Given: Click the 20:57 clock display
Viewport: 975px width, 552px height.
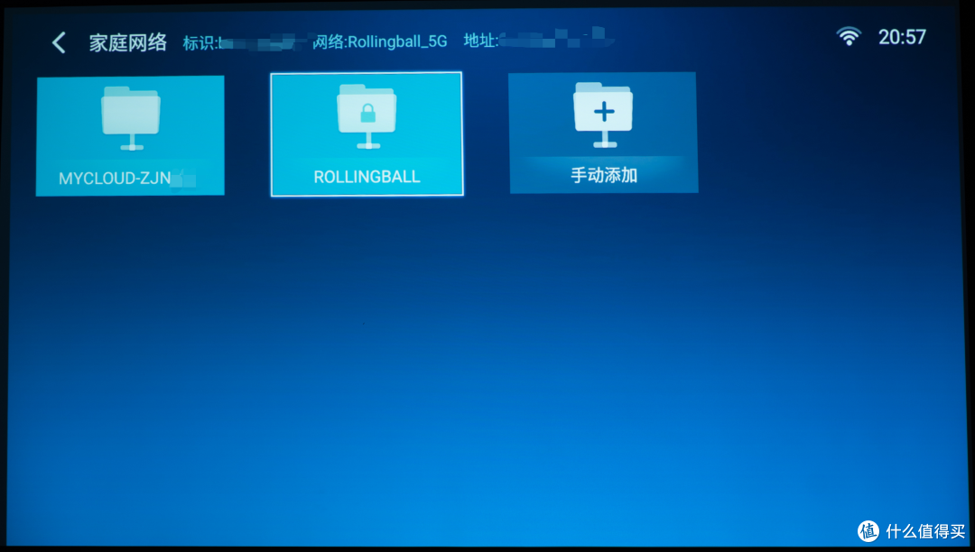Looking at the screenshot, I should [902, 37].
